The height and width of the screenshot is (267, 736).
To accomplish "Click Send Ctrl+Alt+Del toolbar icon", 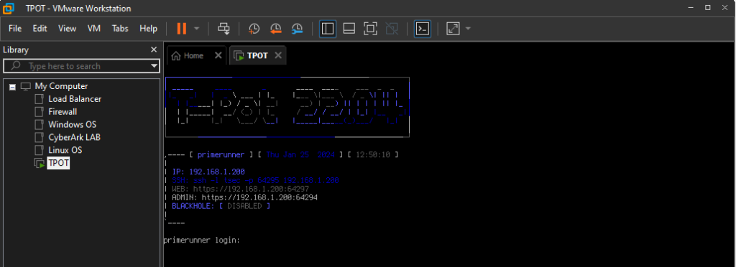I will pyautogui.click(x=224, y=29).
